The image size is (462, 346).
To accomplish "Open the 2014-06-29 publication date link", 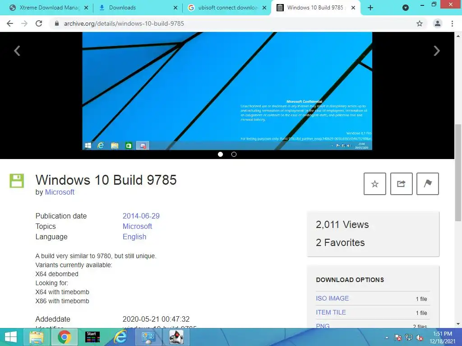I will click(x=141, y=216).
